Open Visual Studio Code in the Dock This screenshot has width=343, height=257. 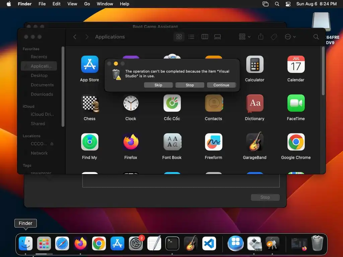coord(209,244)
